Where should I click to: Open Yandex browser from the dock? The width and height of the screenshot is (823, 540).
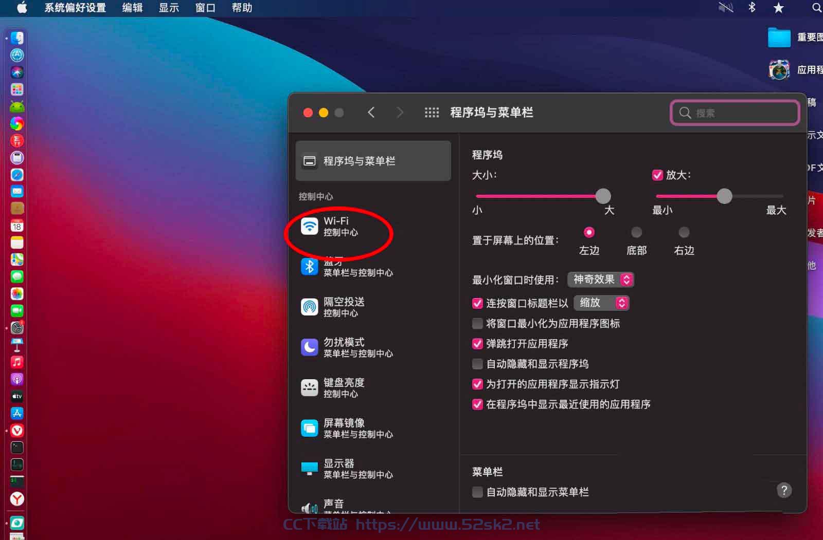tap(17, 499)
